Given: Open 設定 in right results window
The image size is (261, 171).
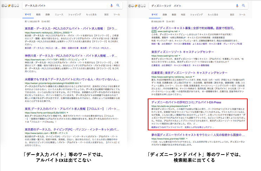Looking at the screenshot, I should coord(232,15).
